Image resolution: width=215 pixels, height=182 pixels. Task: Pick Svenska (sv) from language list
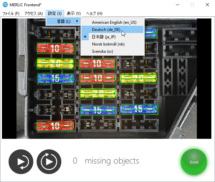(103, 51)
